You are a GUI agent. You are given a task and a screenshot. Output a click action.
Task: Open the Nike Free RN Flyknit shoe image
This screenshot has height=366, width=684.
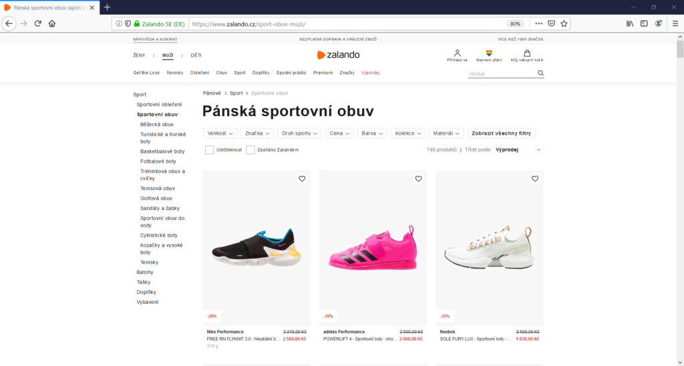pos(256,247)
